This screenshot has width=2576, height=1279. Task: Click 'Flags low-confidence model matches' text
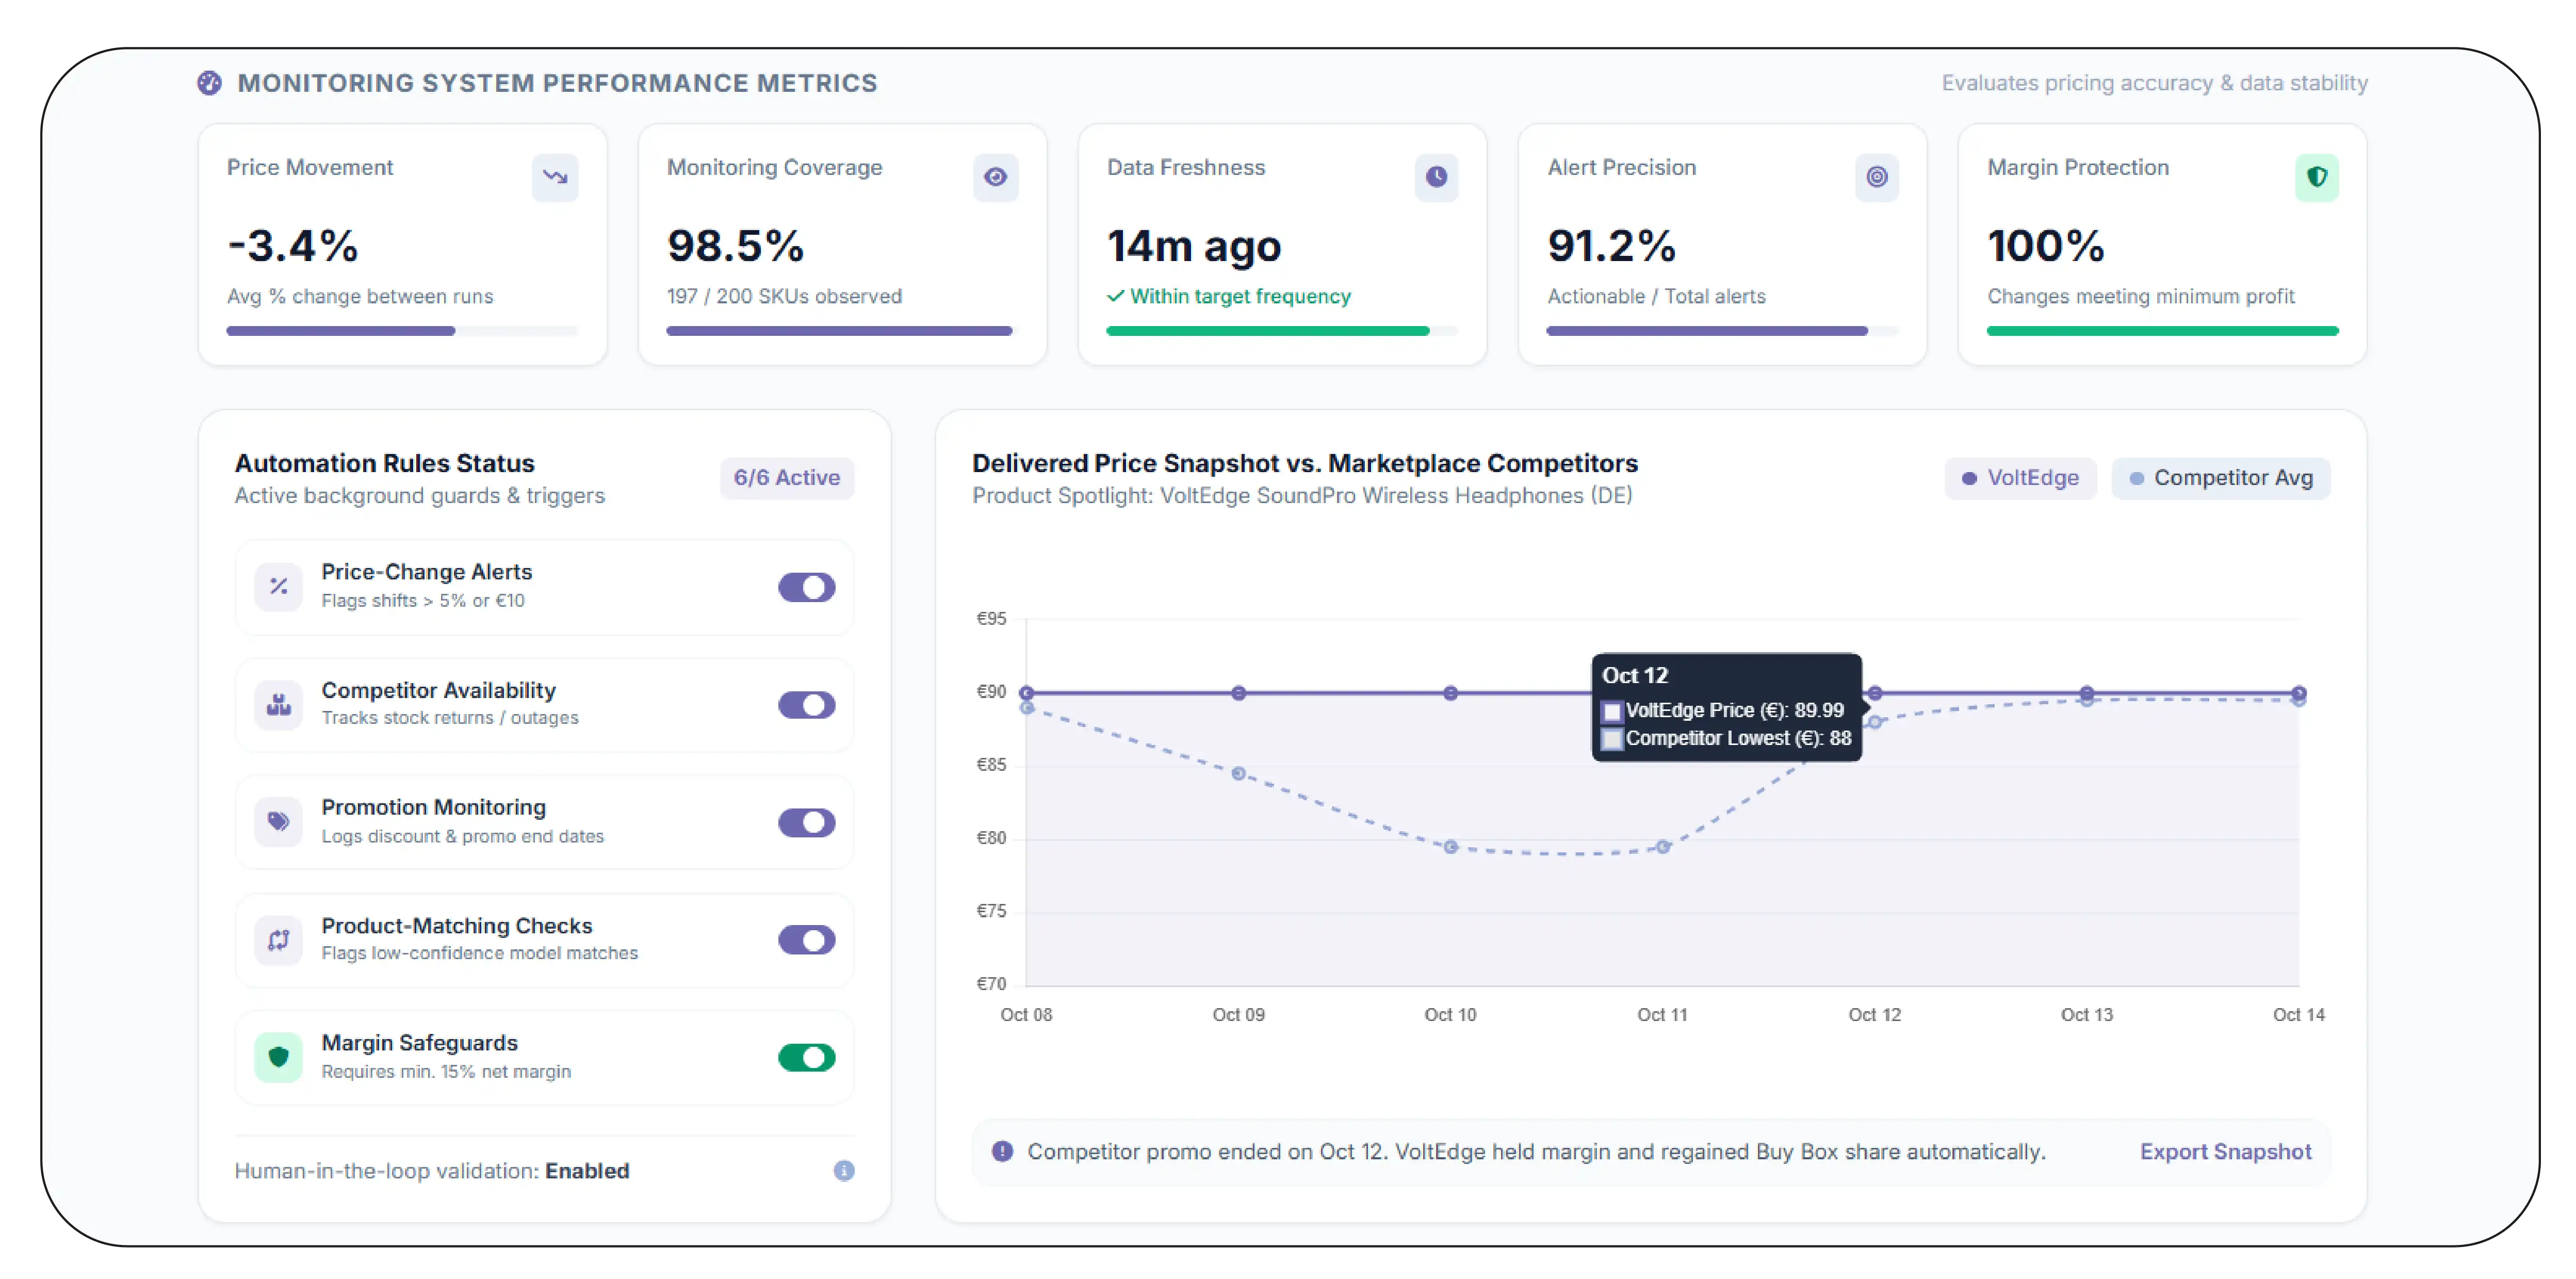click(x=479, y=953)
